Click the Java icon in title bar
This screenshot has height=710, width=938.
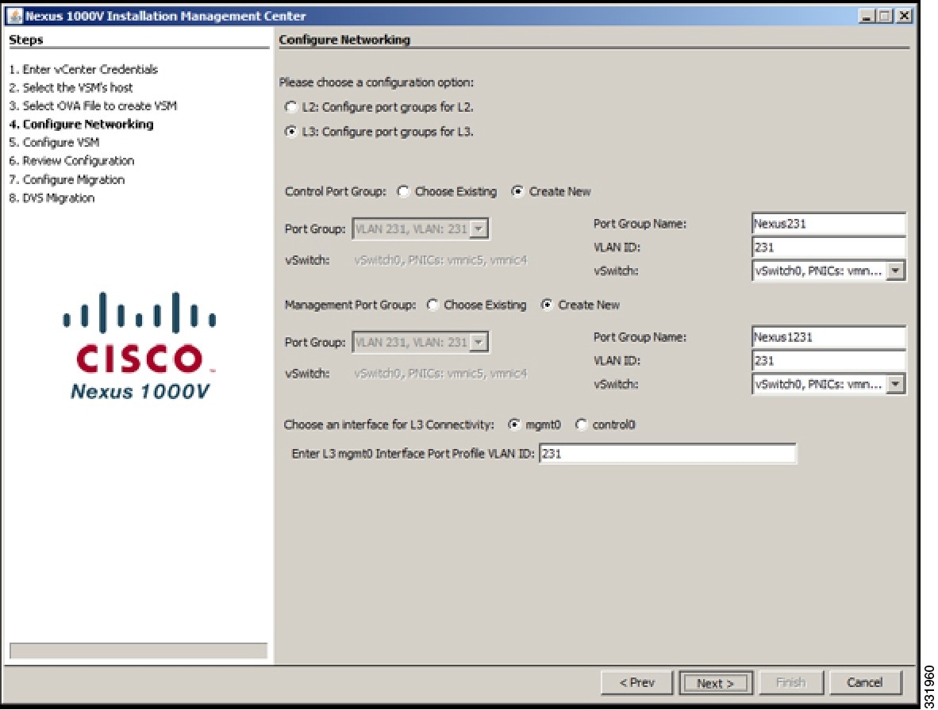click(14, 16)
